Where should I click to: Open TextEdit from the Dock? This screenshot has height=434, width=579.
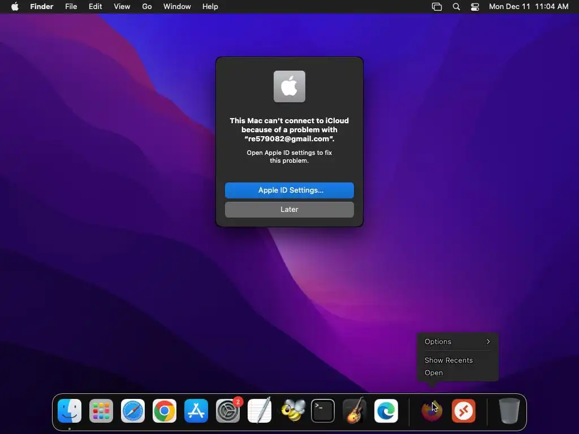(x=260, y=411)
